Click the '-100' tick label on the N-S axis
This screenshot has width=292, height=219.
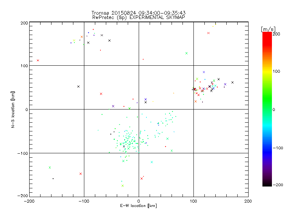[x=23, y=153]
